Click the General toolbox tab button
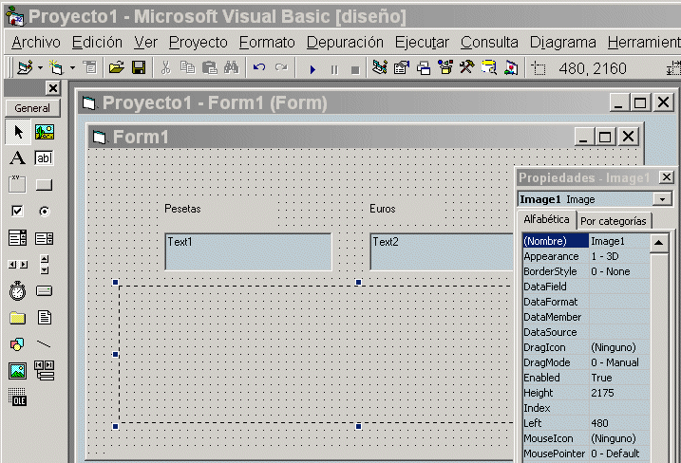Screen dimensions: 681x463 (32, 108)
